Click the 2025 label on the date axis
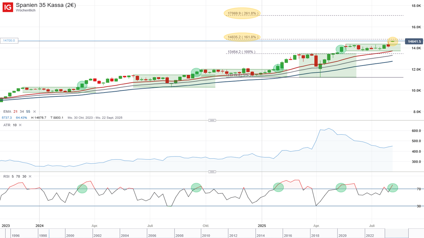424x238 pixels. tap(262, 226)
